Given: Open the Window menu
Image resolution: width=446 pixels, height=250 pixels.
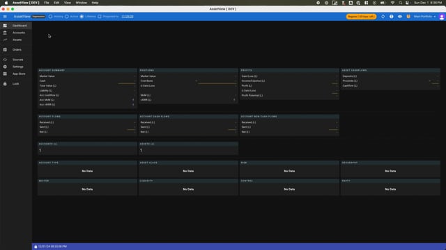Looking at the screenshot, I should pyautogui.click(x=82, y=3).
